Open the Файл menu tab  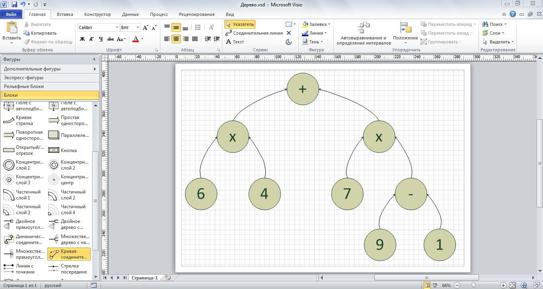pyautogui.click(x=11, y=14)
